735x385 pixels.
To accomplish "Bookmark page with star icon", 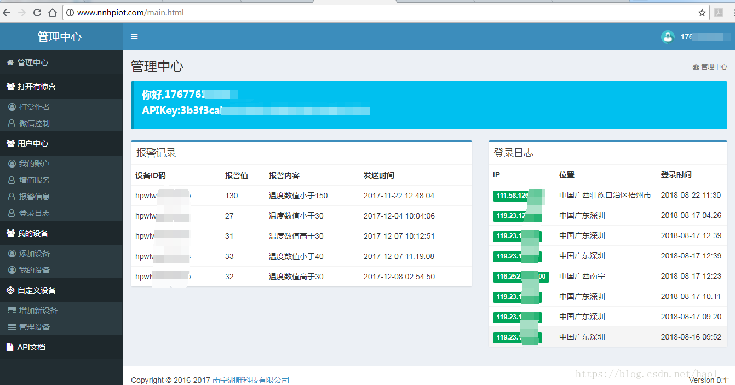I will (x=702, y=13).
